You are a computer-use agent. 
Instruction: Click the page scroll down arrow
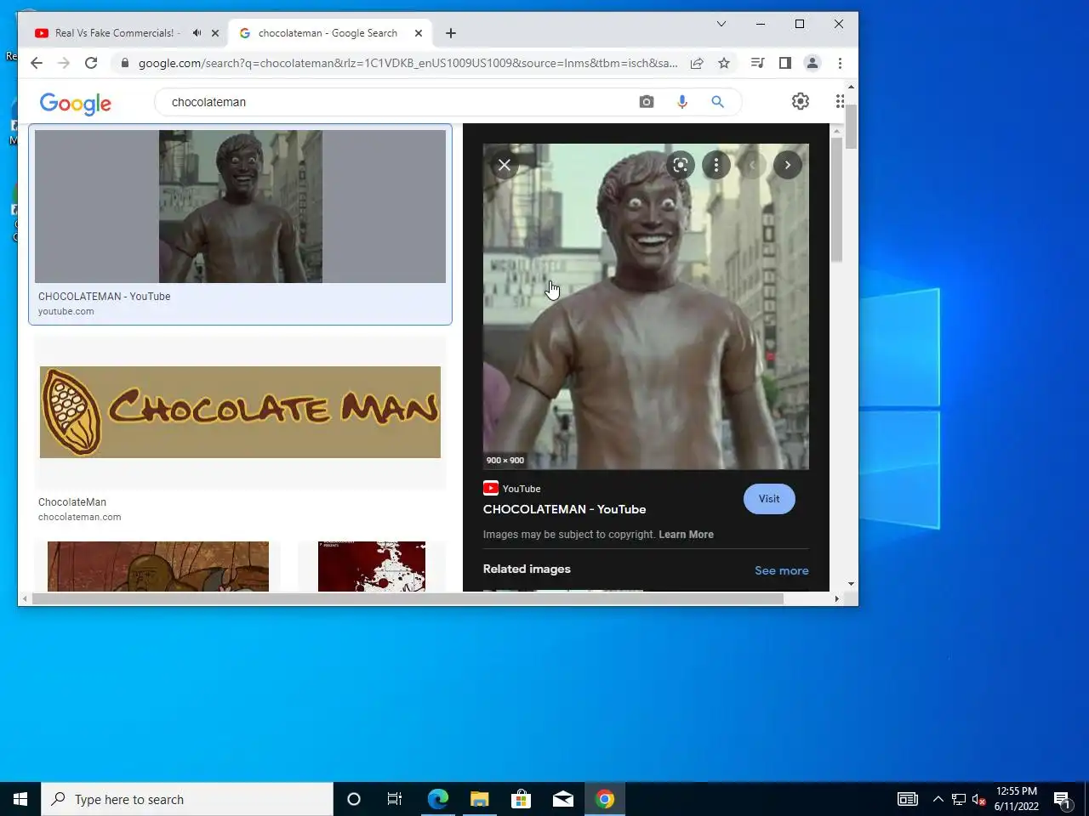852,585
